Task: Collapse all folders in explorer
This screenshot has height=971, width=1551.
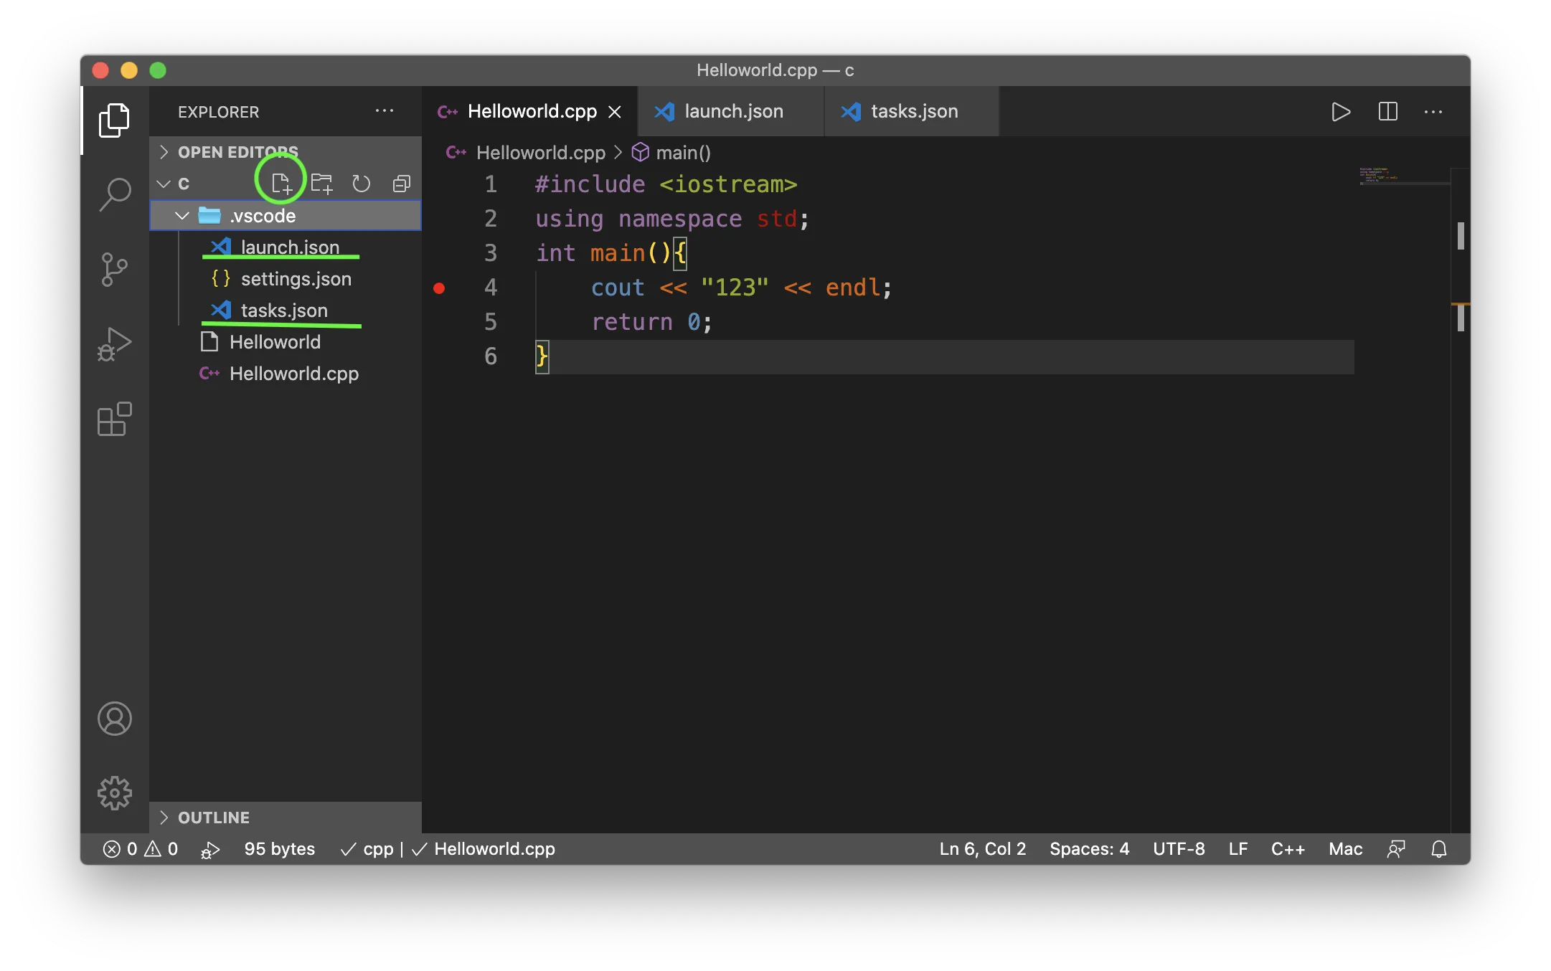Action: [x=402, y=184]
